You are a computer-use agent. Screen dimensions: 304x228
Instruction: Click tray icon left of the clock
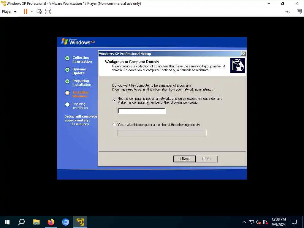(266, 222)
